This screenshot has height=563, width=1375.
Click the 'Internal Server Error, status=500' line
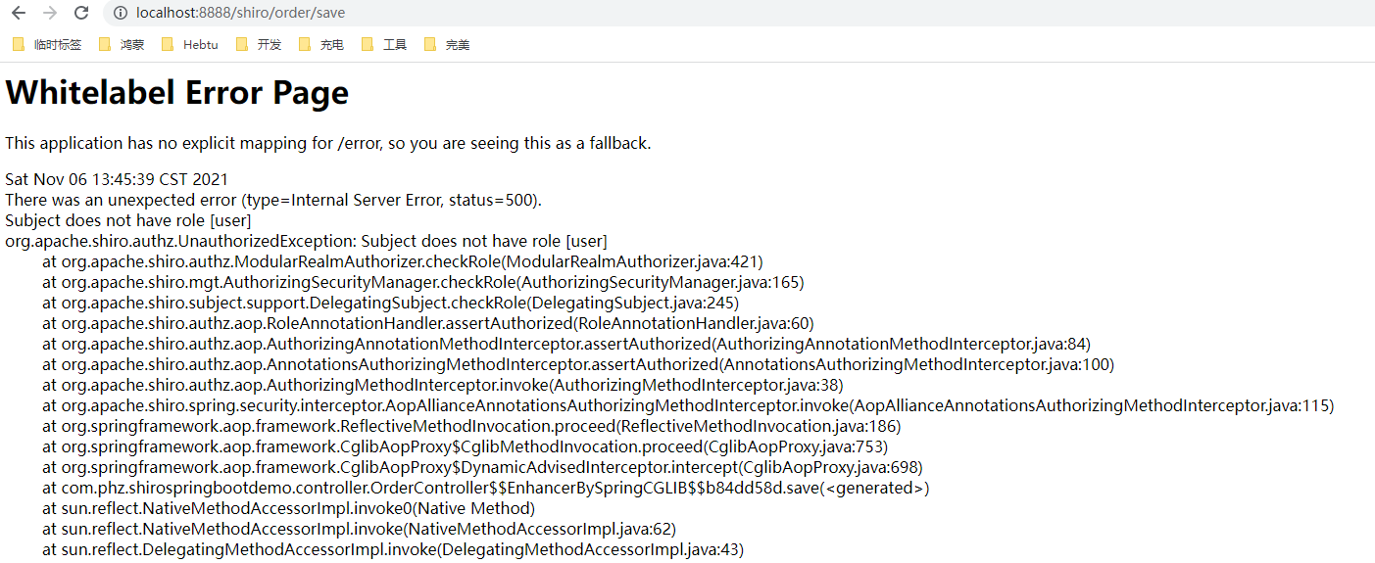click(273, 200)
